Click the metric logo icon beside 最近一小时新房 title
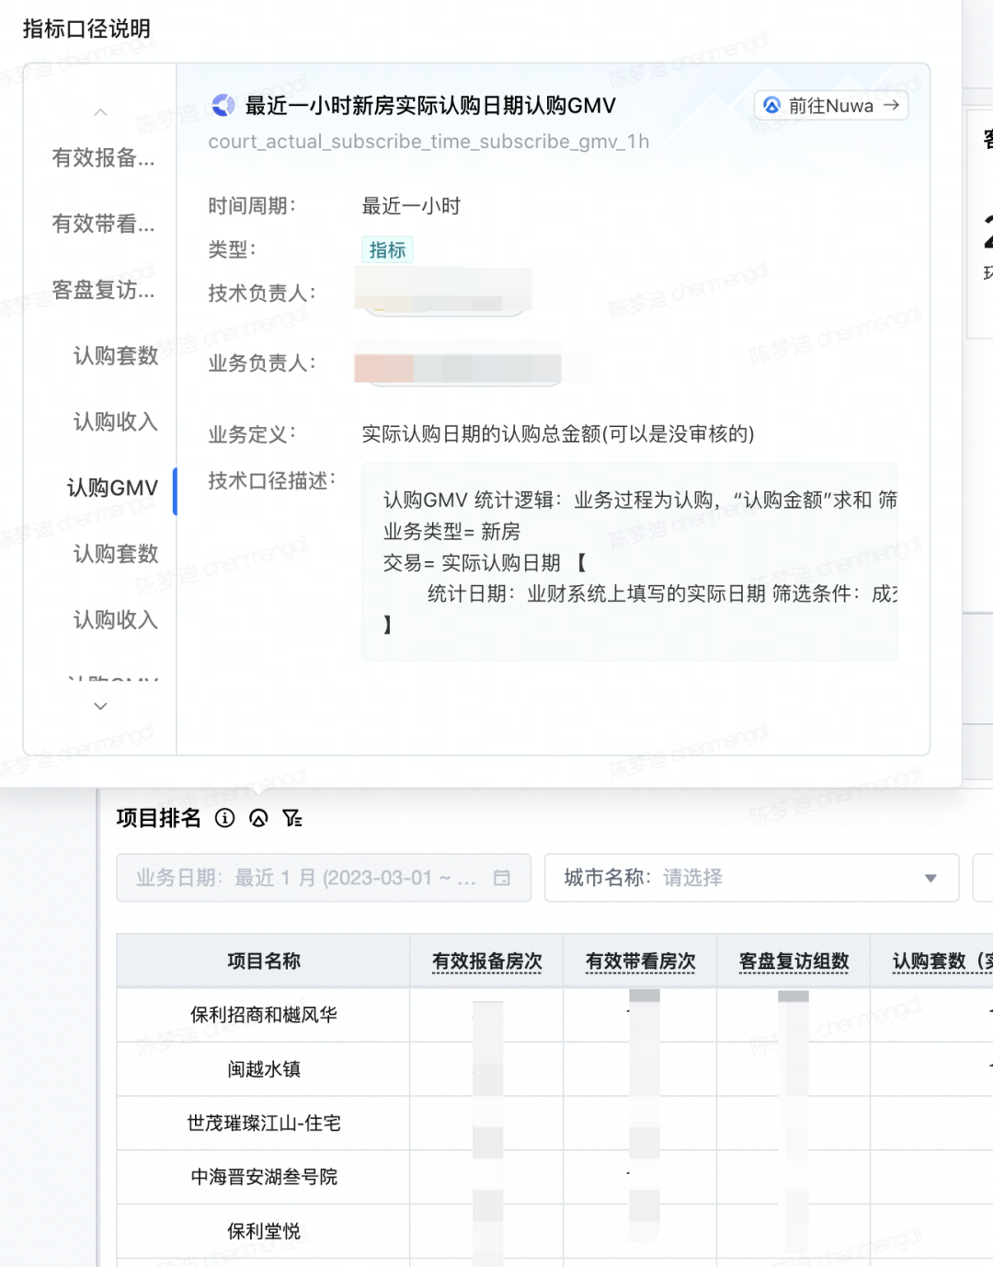993x1267 pixels. [223, 106]
